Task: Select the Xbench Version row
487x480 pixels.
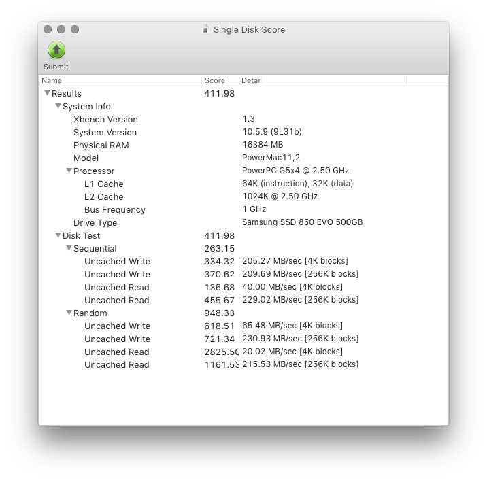Action: point(244,119)
